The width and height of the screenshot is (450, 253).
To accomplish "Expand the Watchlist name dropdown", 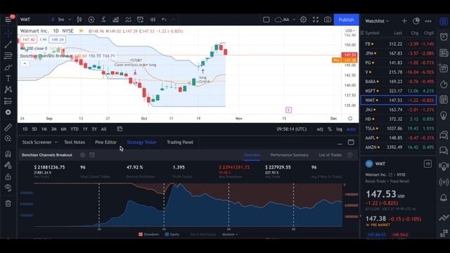I will 377,21.
